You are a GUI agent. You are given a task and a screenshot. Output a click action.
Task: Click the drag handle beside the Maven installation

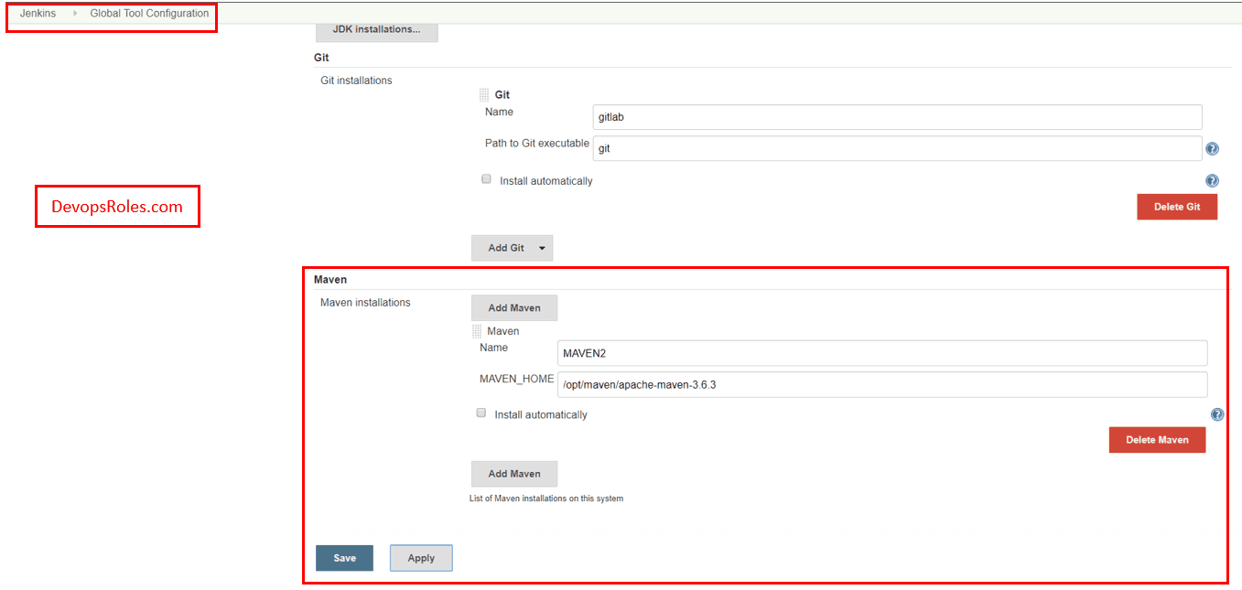tap(477, 330)
